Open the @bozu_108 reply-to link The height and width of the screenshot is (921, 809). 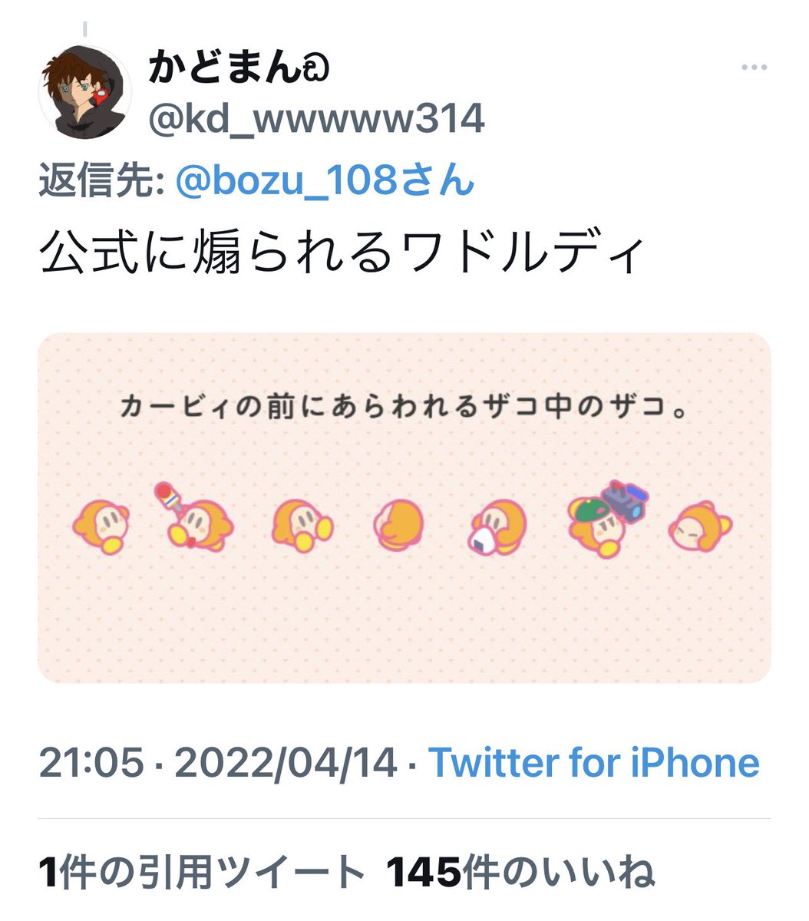(x=325, y=181)
